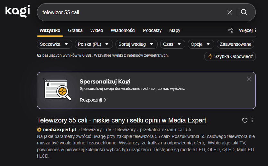Click the personalization illustration thumbnail
The image size is (268, 166).
pos(57,89)
